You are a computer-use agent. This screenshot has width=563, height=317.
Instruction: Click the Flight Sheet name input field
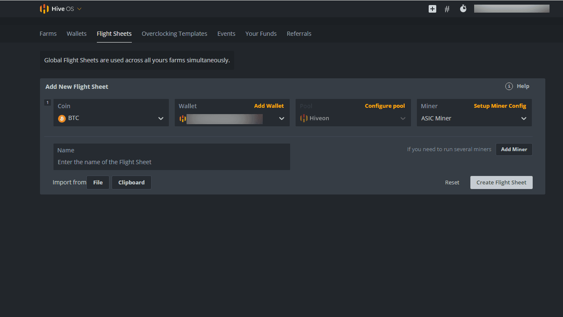point(172,157)
